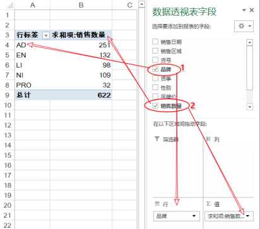Select column C header
The image size is (260, 229).
coord(124,5)
